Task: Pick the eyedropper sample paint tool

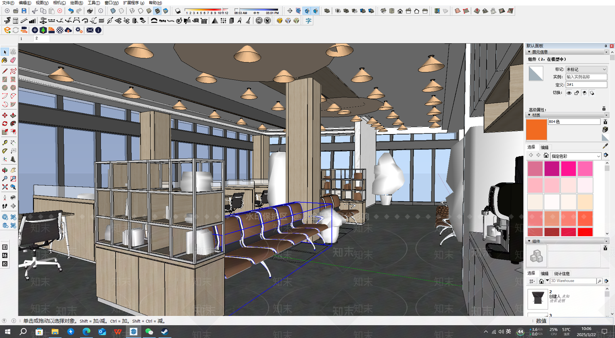Action: [x=605, y=146]
